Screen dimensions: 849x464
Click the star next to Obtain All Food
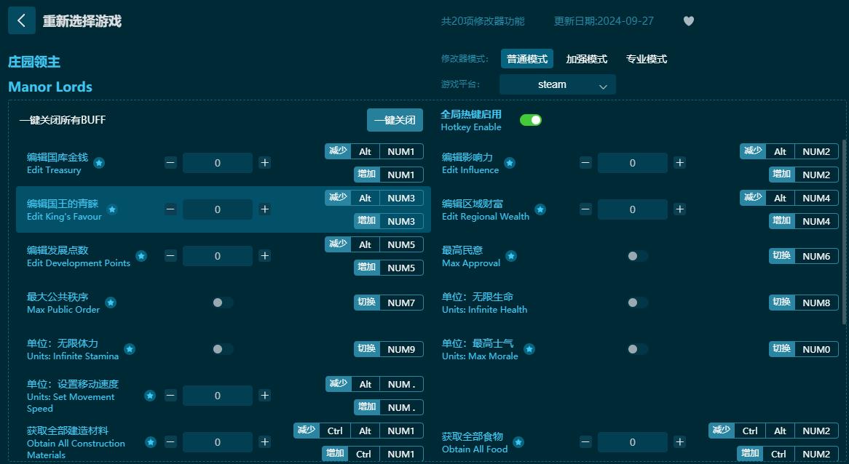point(518,443)
